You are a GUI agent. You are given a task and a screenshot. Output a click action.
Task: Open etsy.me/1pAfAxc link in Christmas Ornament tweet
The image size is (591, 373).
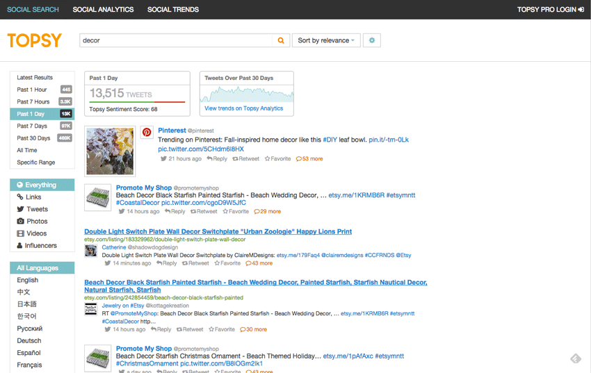point(348,356)
